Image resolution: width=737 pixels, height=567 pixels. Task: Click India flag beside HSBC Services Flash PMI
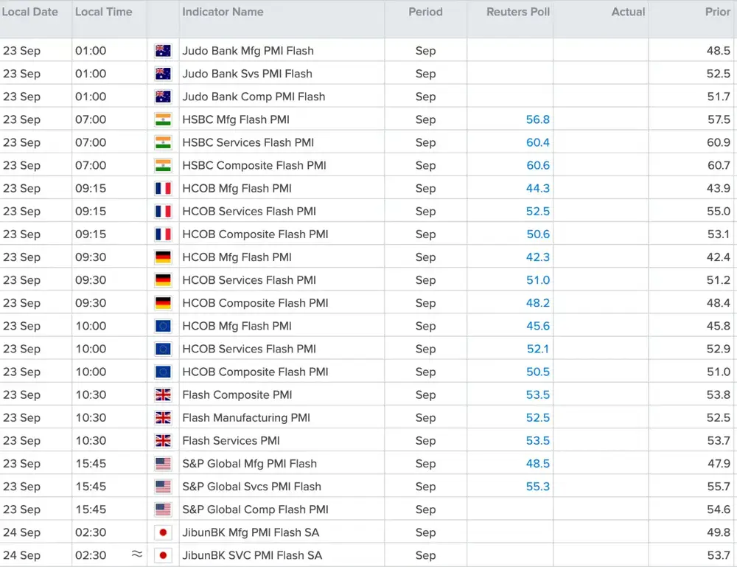click(163, 142)
